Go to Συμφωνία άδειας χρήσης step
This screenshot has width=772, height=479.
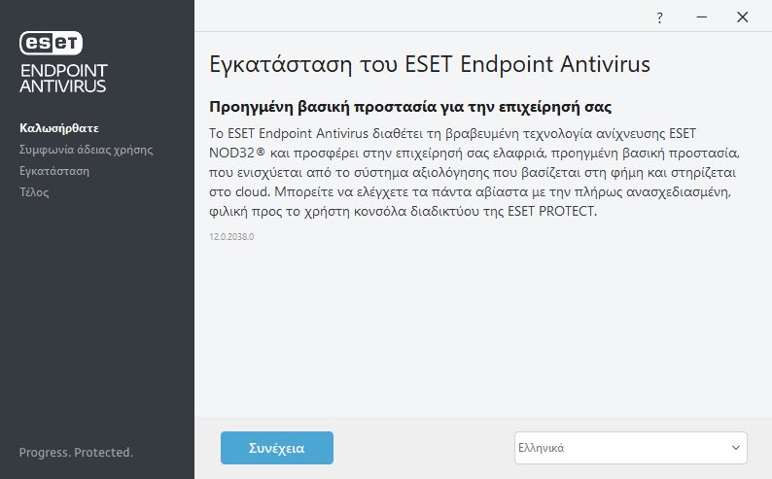tap(86, 150)
